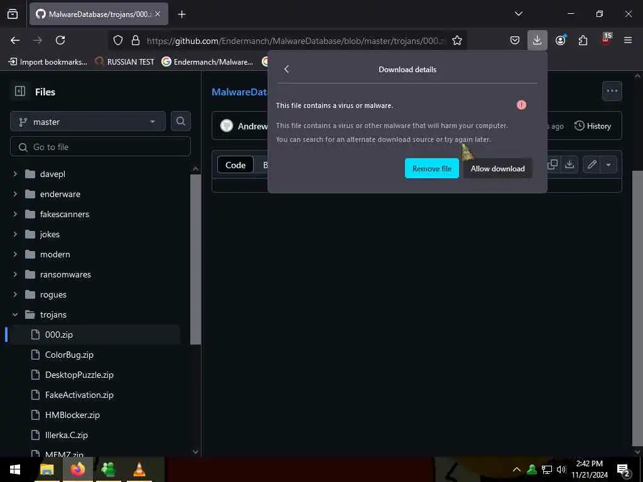Reload the current page
Viewport: 643px width, 482px height.
pos(60,40)
